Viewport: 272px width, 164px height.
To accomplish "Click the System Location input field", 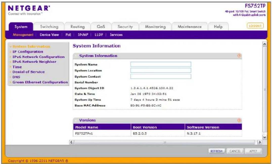I will (161, 70).
